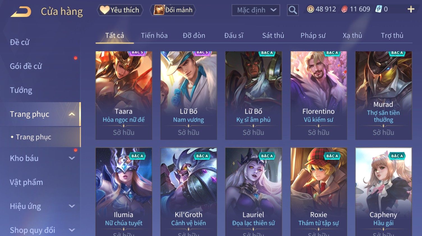Select the Florentino Vũ kiếm sư skin card
The image size is (422, 236).
[319, 95]
